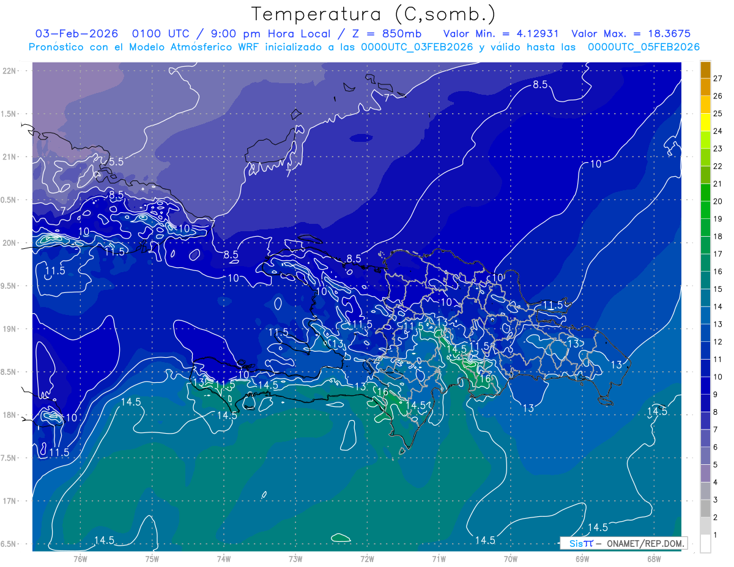Click the legend number "7"
The image size is (734, 567).
716,430
